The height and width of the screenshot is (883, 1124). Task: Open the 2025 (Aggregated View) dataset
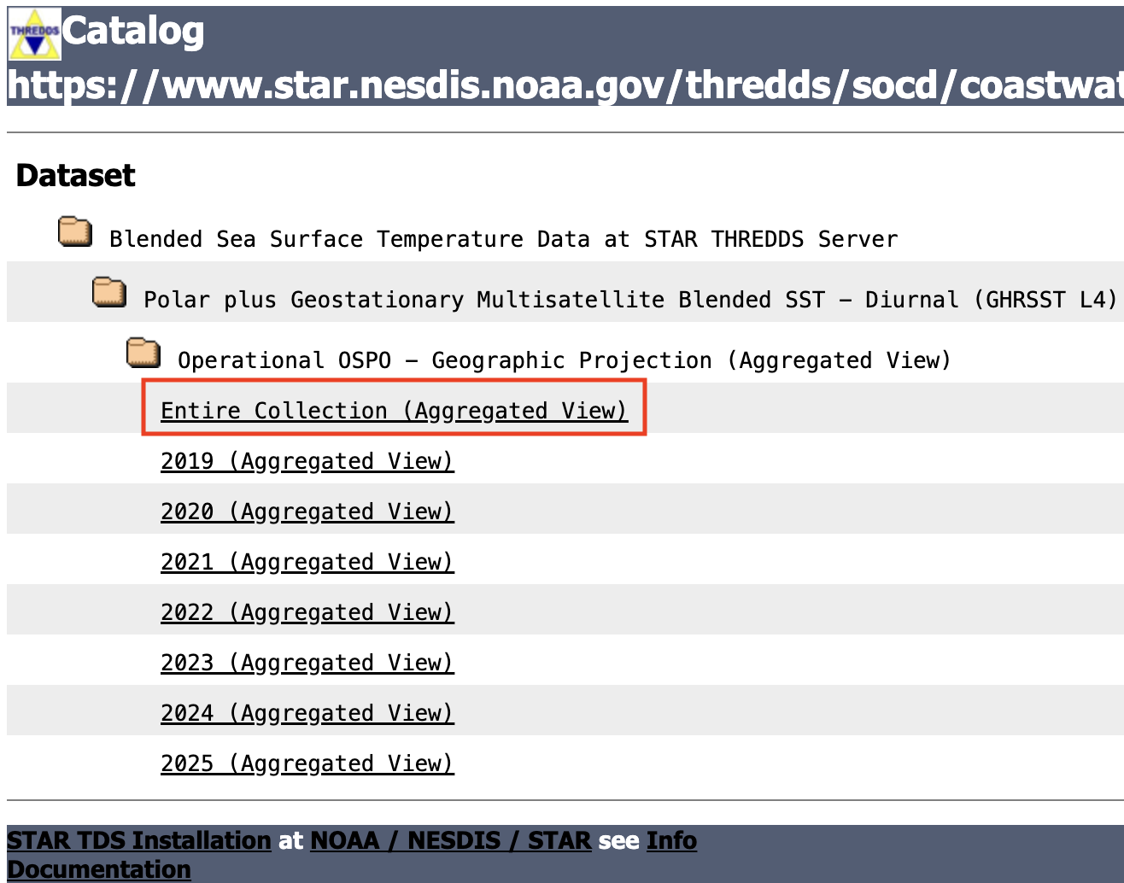pos(307,763)
